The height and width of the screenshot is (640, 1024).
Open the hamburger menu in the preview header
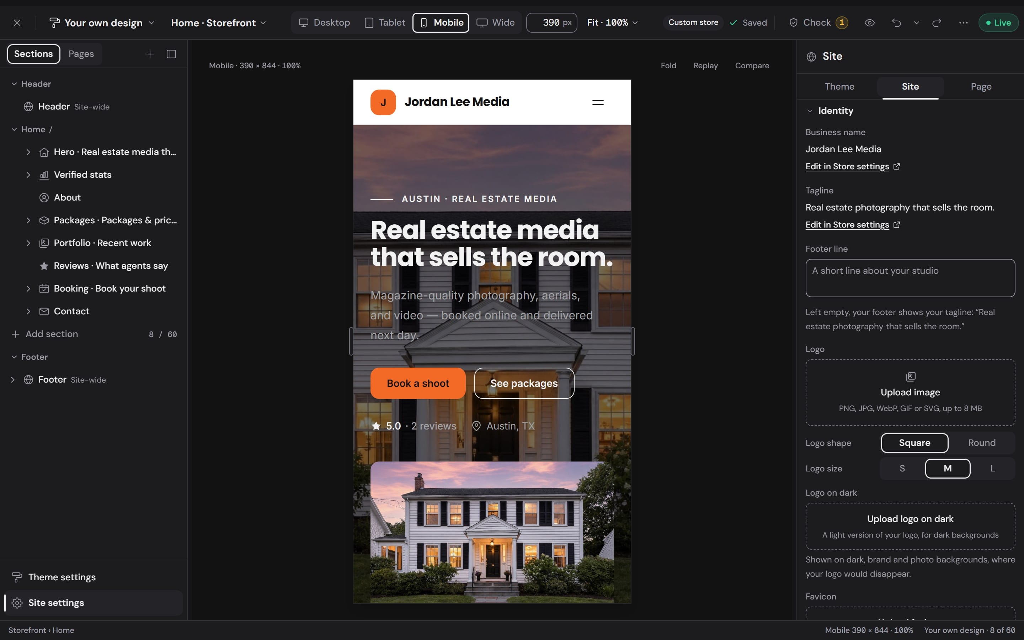point(597,102)
